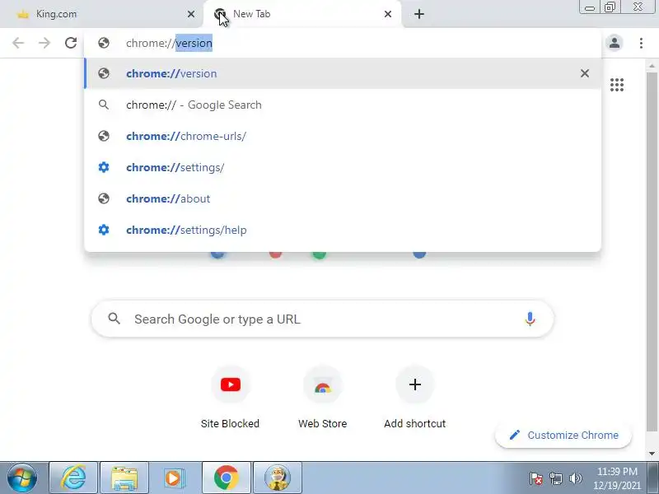Click the globe icon beside chrome://chrome-urls/
The height and width of the screenshot is (494, 659).
104,136
